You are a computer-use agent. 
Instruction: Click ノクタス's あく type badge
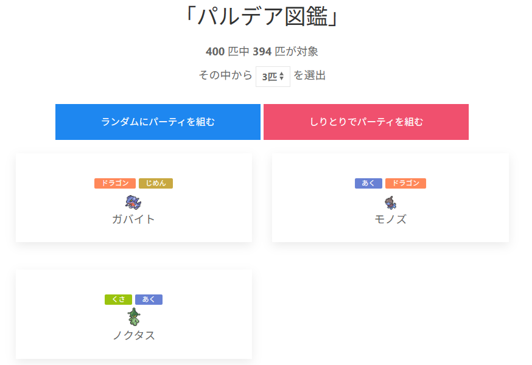pyautogui.click(x=149, y=299)
